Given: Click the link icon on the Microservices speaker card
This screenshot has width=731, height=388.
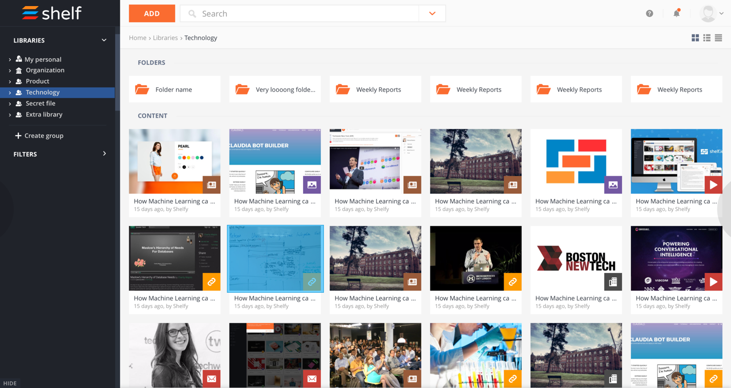Looking at the screenshot, I should (x=513, y=282).
